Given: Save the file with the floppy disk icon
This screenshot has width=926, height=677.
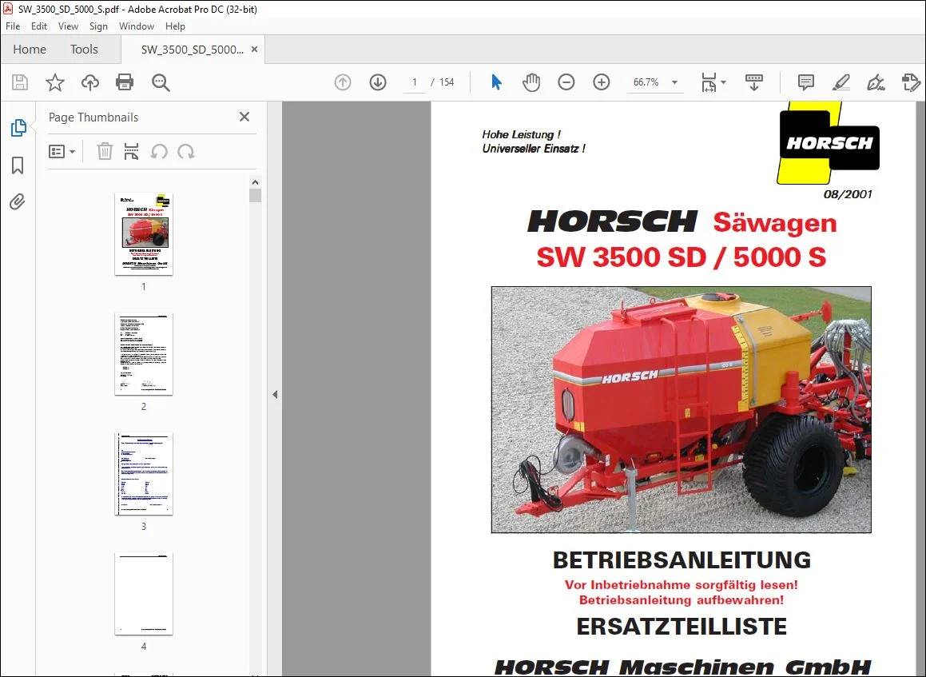Looking at the screenshot, I should tap(20, 82).
